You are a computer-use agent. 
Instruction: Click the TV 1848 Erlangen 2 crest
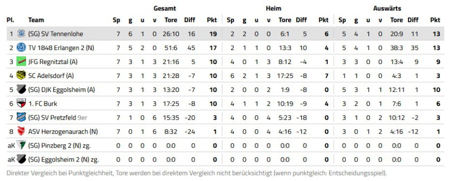point(21,47)
